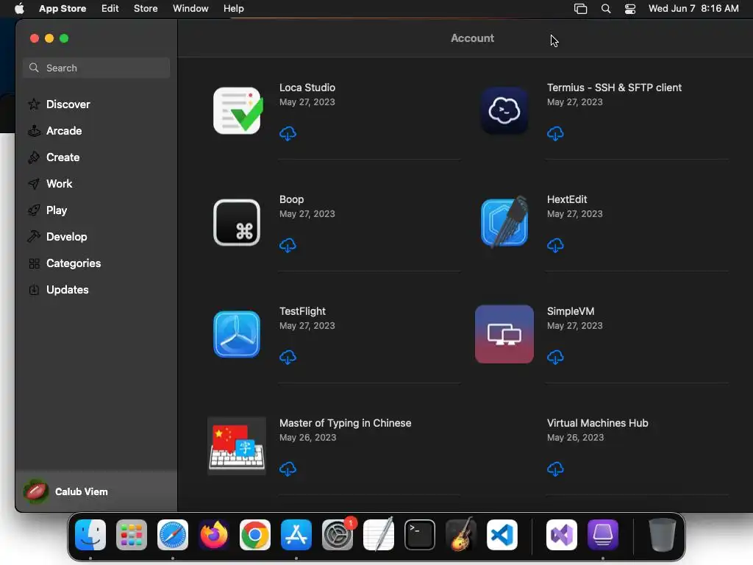
Task: Open Control Center in menu bar
Action: click(630, 9)
